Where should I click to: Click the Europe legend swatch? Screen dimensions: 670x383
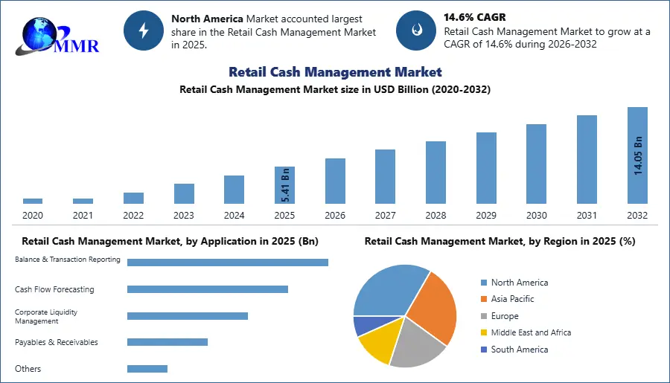tap(484, 316)
